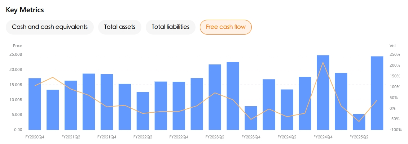This screenshot has height=144, width=408.
Task: Switch to the Total assets tab
Action: [x=120, y=27]
